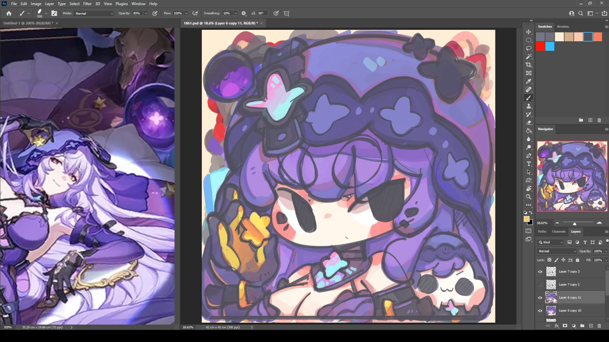The image size is (609, 342).
Task: Select the Pen tool
Action: coord(528,155)
